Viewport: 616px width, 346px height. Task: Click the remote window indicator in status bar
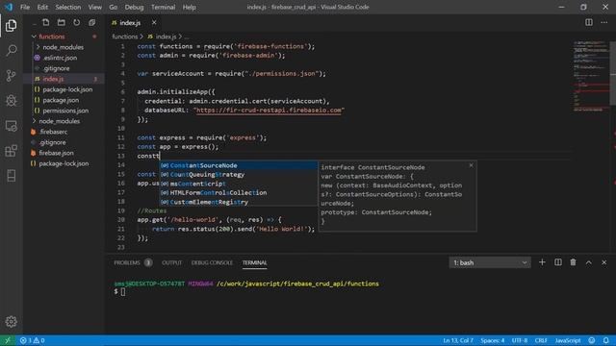pos(8,340)
